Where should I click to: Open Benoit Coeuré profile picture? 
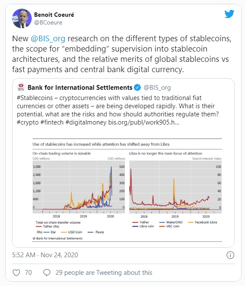tap(22, 18)
